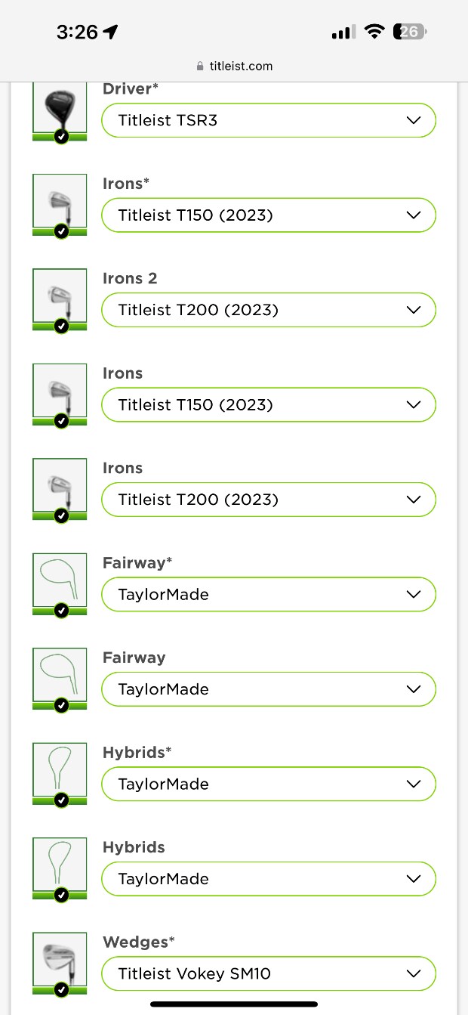The width and height of the screenshot is (468, 1015).
Task: Tap the Irons 2 club image
Action: (60, 295)
